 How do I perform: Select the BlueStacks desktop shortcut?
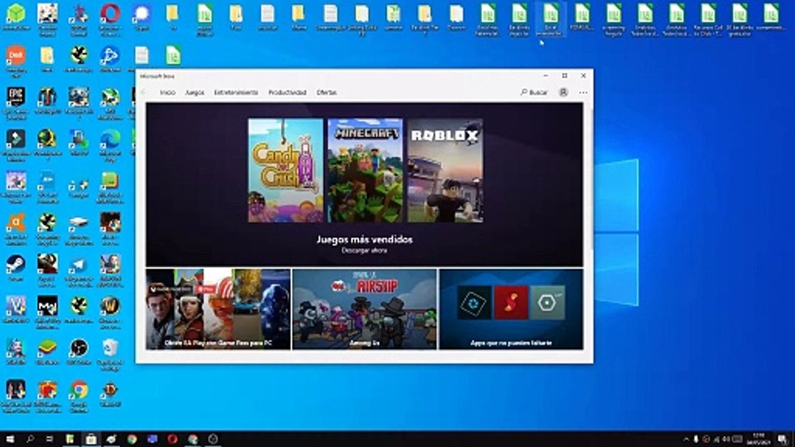[x=47, y=351]
